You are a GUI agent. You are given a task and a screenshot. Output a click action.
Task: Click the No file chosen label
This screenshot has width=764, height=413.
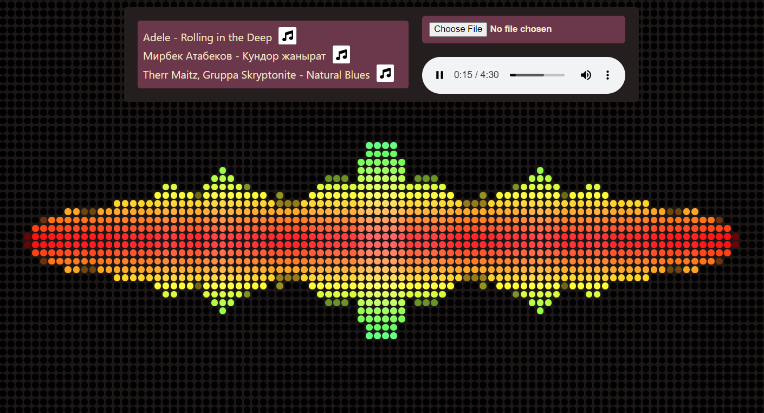click(x=521, y=29)
